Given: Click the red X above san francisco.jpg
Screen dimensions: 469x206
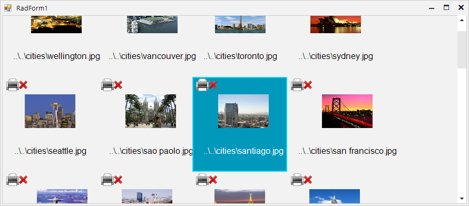Looking at the screenshot, I should tap(308, 85).
